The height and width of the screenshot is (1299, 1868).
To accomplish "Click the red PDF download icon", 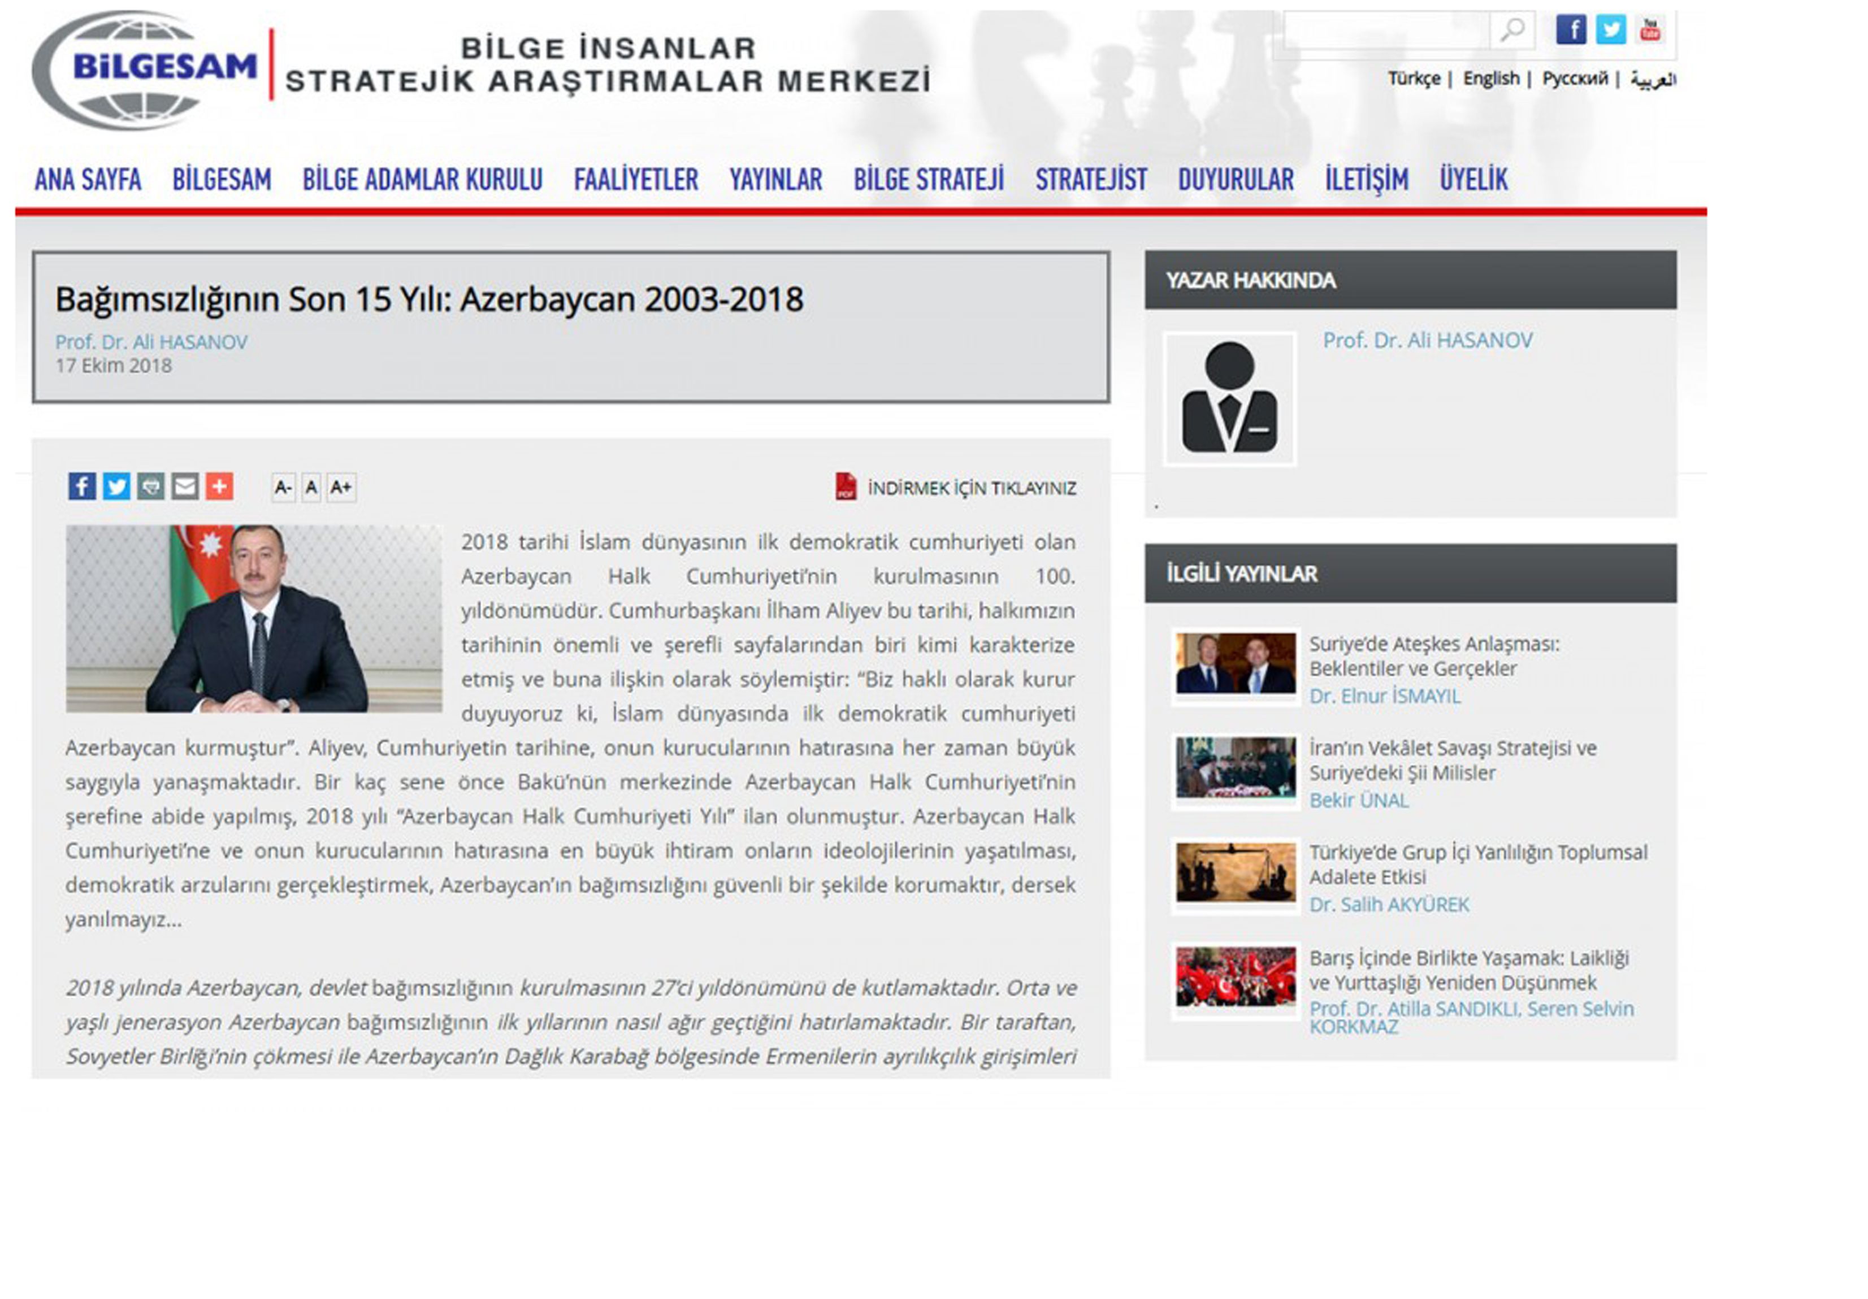I will pos(846,486).
